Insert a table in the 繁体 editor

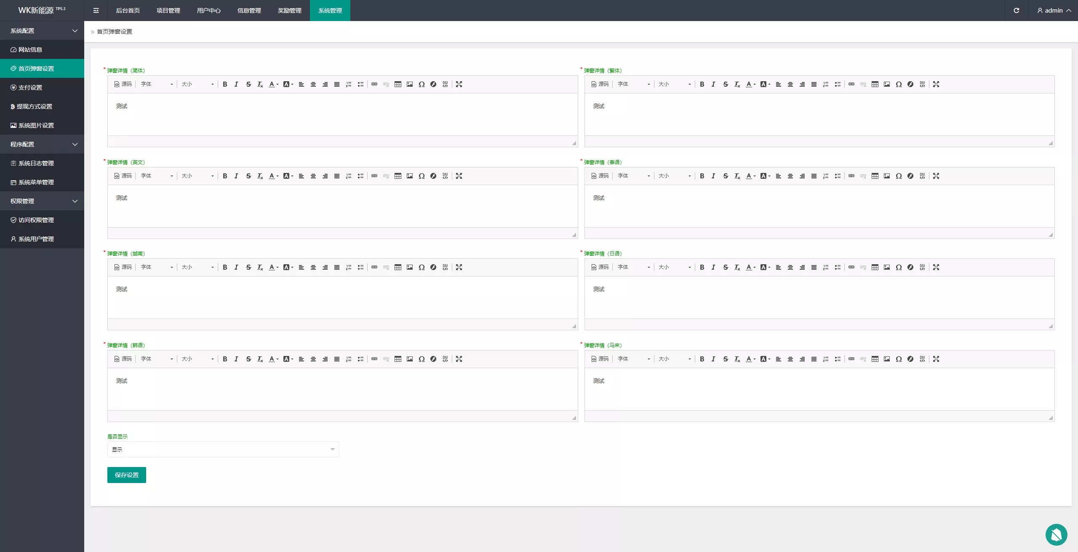click(x=875, y=84)
